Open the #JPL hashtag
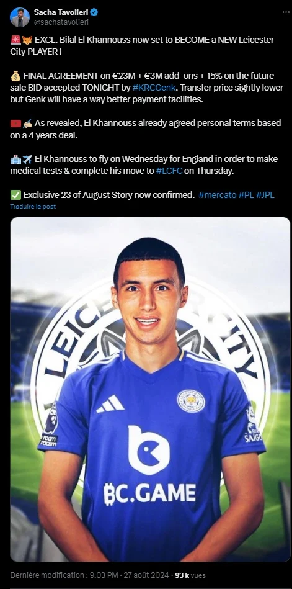 click(x=265, y=195)
